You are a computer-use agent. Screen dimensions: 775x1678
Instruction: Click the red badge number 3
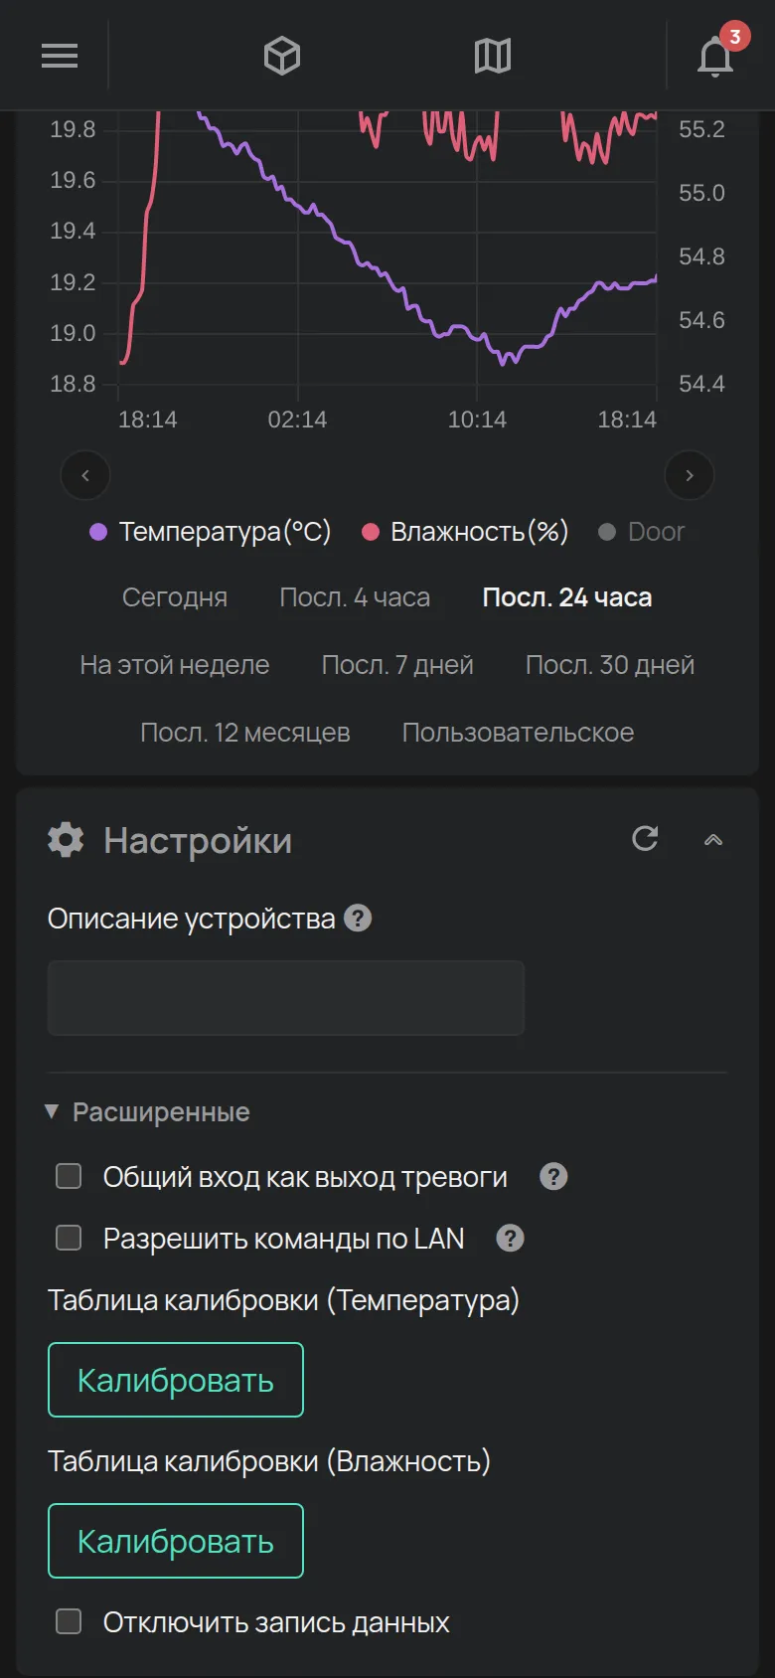[734, 37]
